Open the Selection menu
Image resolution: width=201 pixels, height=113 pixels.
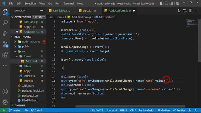coord(30,3)
